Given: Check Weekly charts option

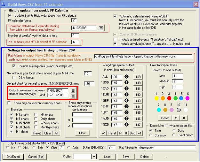Looking at the screenshot, I should coord(36,123).
